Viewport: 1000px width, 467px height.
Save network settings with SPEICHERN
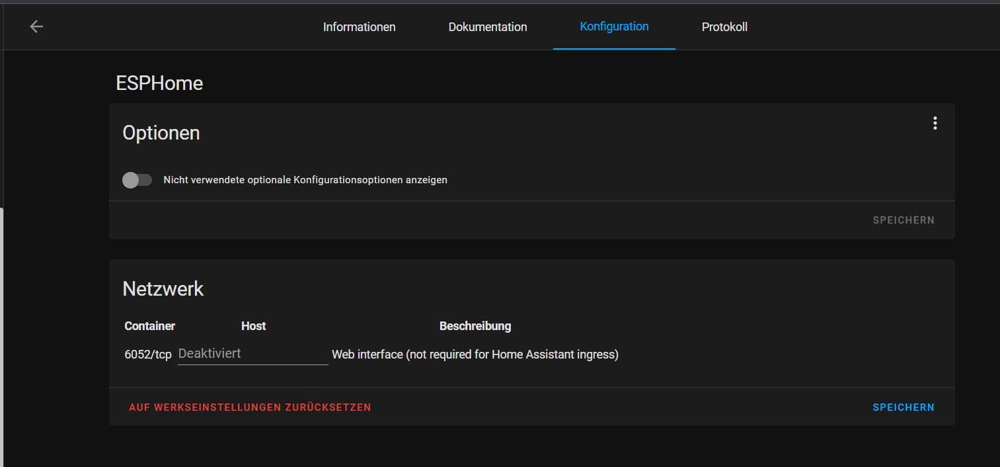903,407
